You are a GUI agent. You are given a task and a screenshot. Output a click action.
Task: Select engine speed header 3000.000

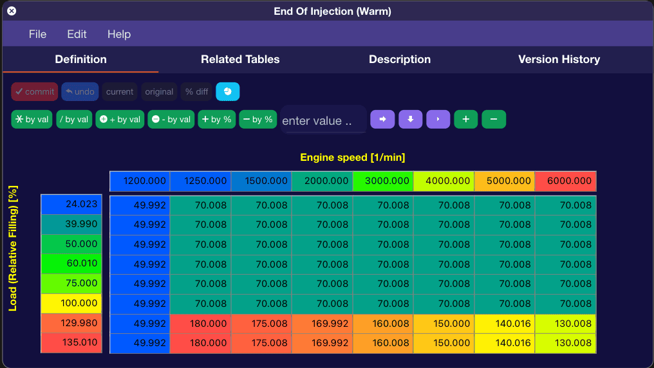pyautogui.click(x=383, y=181)
